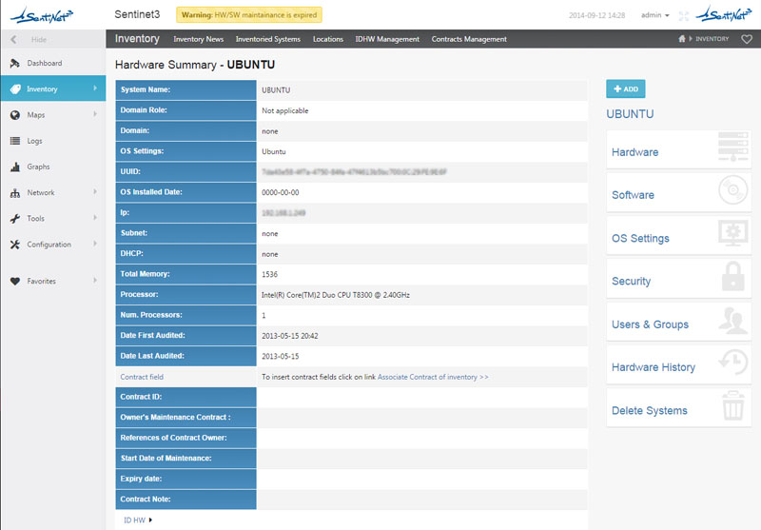Viewport: 761px width, 530px height.
Task: Open the OS Settings link
Action: click(640, 238)
